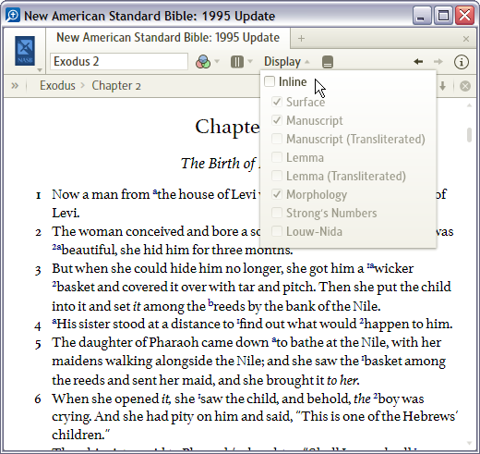Click the scrollbar up arrow
This screenshot has height=454, width=480.
tap(469, 105)
